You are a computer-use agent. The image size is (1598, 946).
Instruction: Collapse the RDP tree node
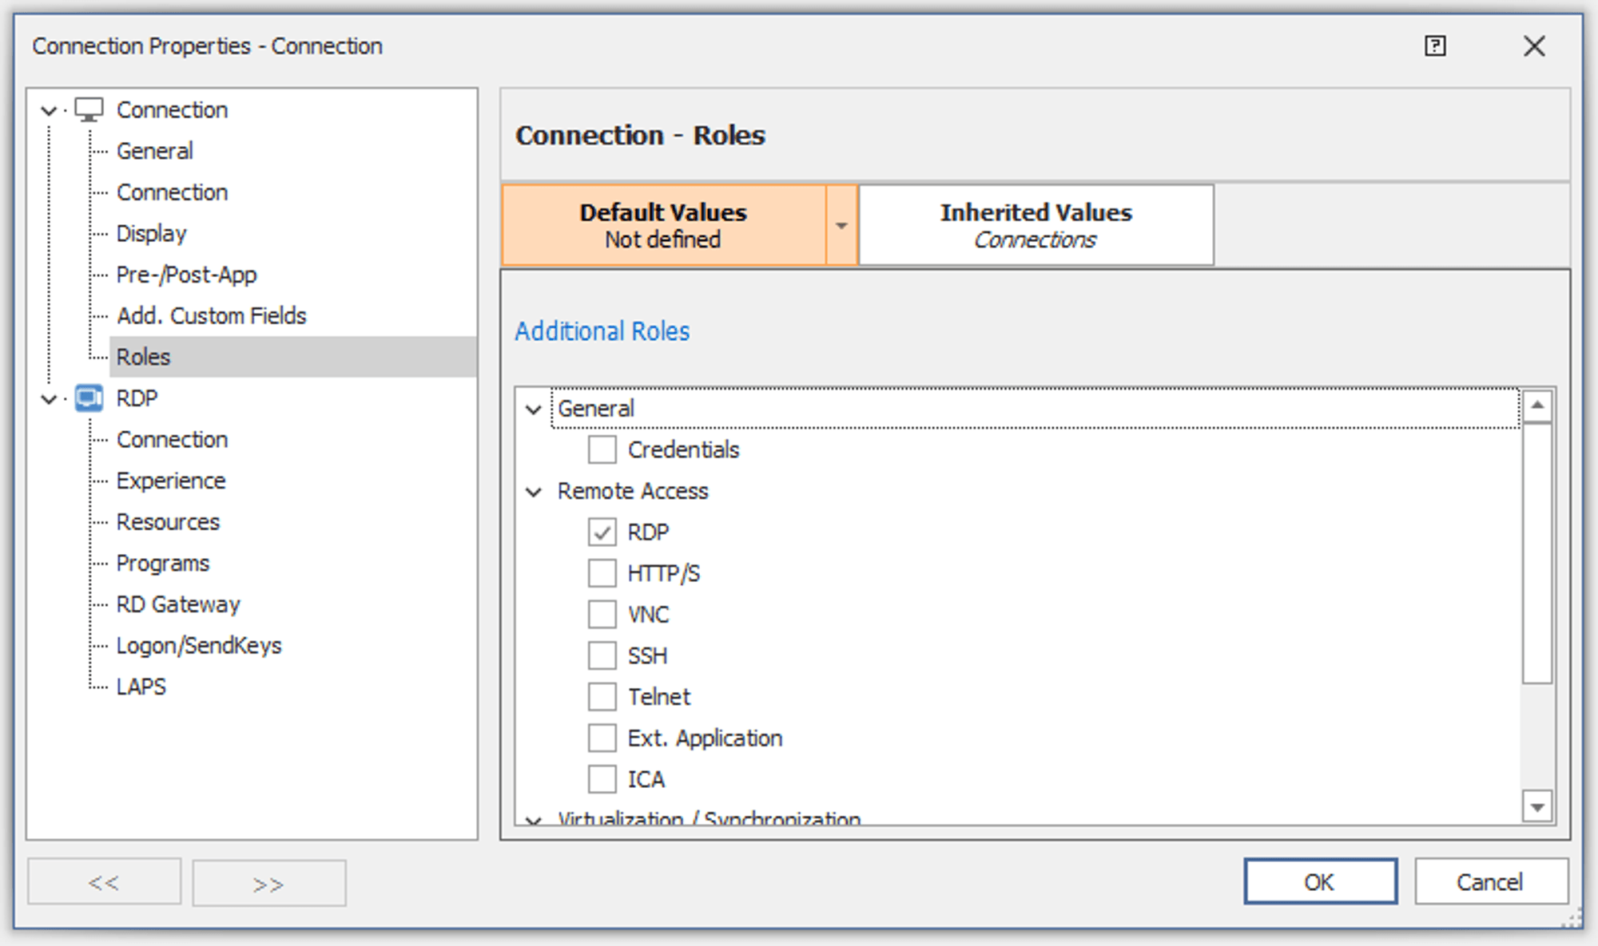point(50,398)
